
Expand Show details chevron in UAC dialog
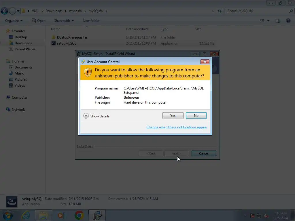pos(86,116)
